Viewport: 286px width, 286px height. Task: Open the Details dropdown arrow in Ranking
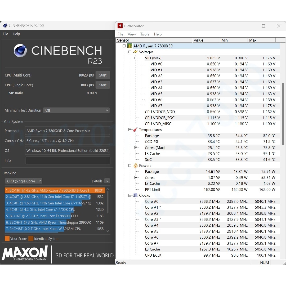pyautogui.click(x=107, y=181)
